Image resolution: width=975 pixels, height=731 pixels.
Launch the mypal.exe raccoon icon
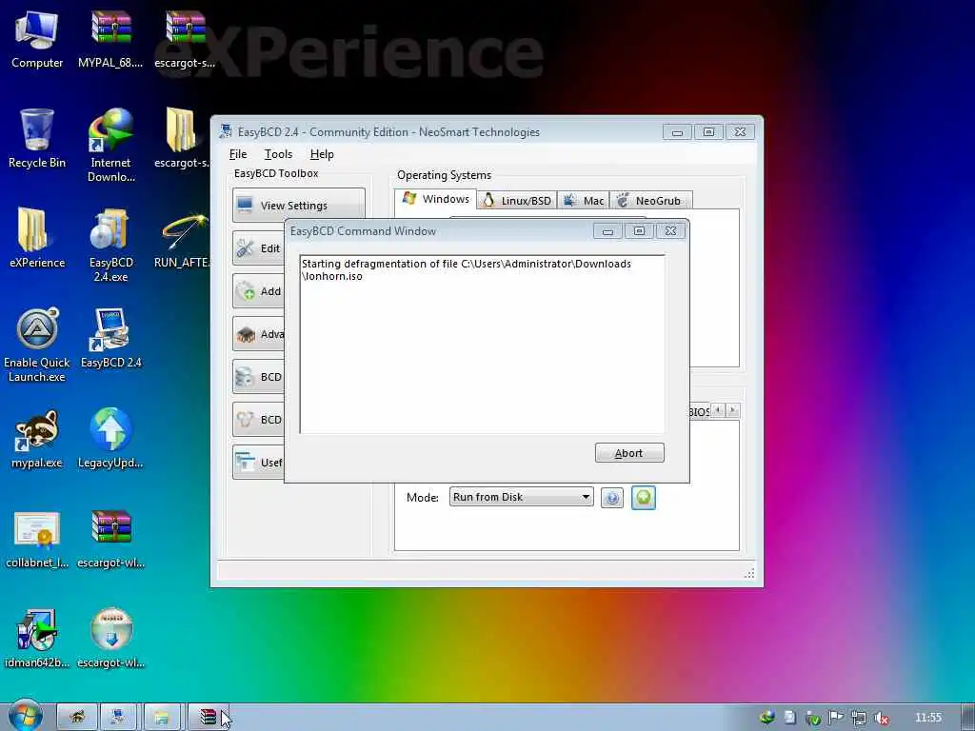tap(37, 438)
